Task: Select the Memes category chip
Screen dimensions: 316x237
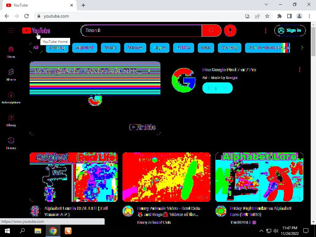Action: click(135, 48)
